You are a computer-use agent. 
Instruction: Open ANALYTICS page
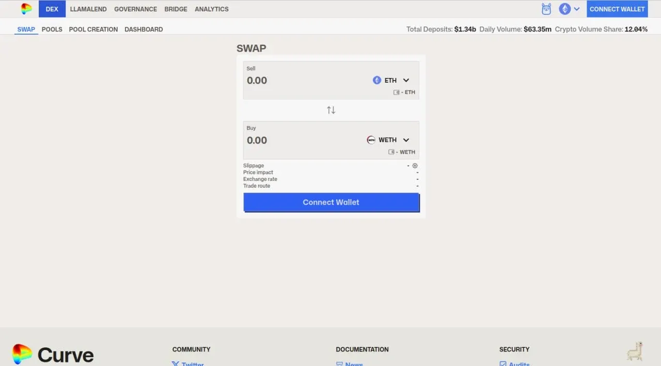click(x=211, y=9)
